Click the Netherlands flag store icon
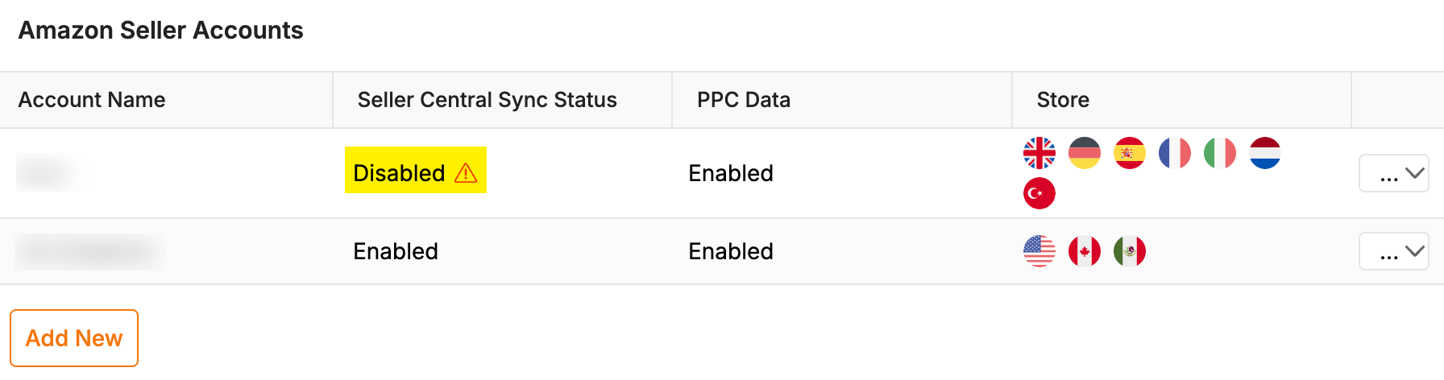Screen dimensions: 1444x380 (x=1265, y=153)
